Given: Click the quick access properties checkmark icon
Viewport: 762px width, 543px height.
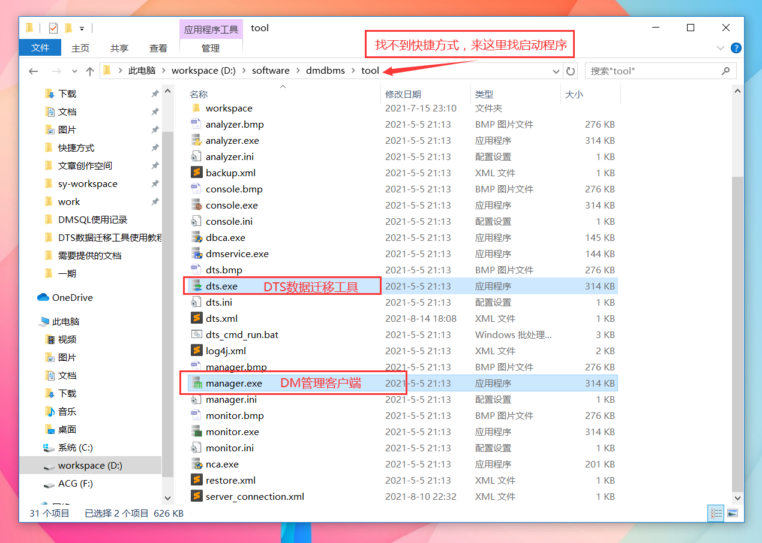Looking at the screenshot, I should 53,28.
